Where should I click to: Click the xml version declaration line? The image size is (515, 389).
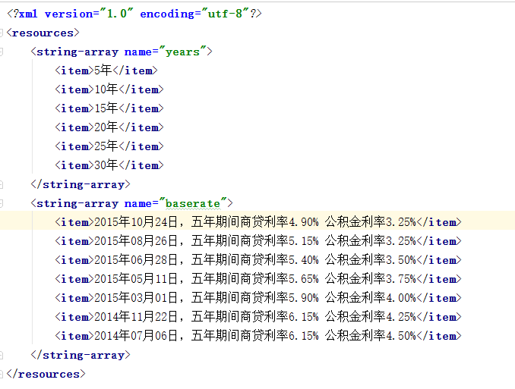pos(134,14)
